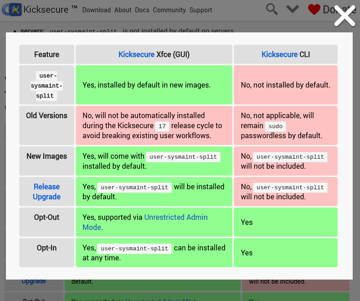Open the Release Upgrade link
This screenshot has height=301, width=360.
point(46,192)
